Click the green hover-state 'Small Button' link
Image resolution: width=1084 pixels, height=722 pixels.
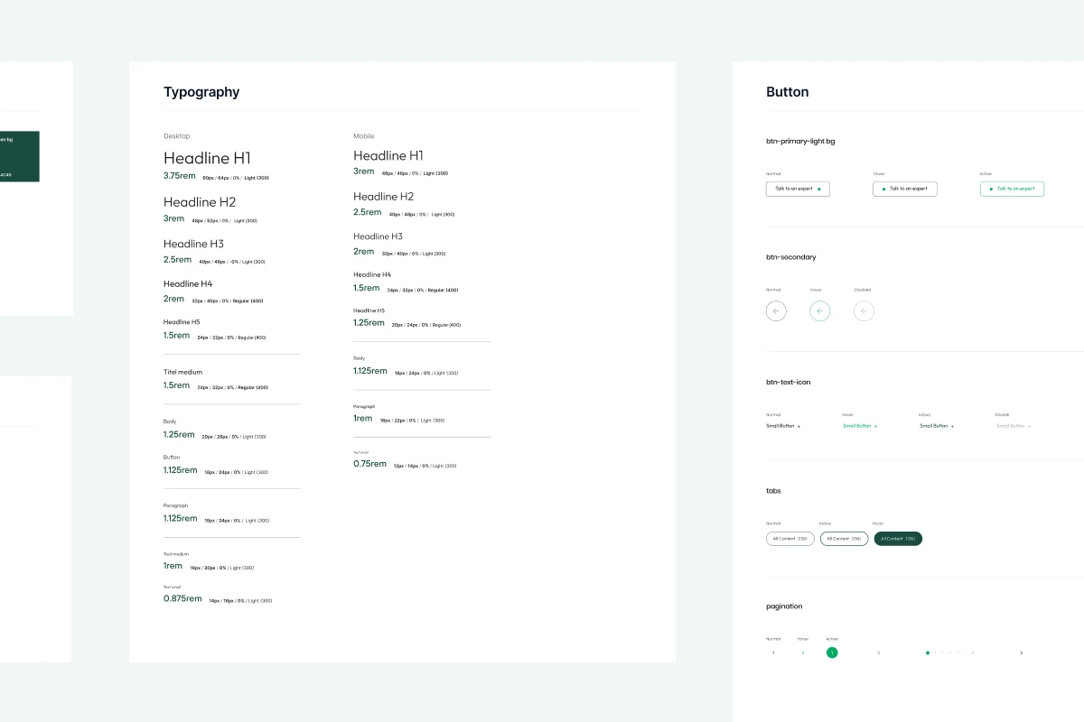click(x=857, y=425)
